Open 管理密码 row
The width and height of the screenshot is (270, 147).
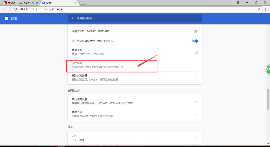click(135, 114)
